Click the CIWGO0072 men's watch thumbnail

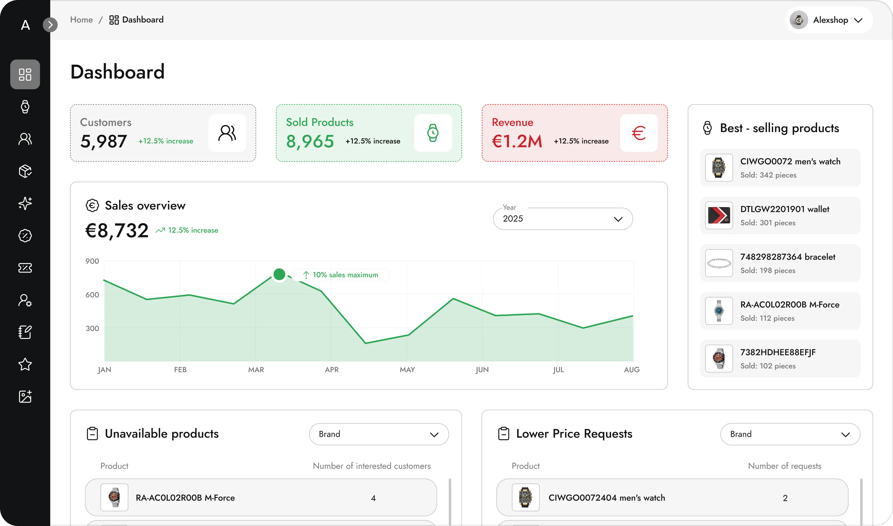tap(719, 168)
